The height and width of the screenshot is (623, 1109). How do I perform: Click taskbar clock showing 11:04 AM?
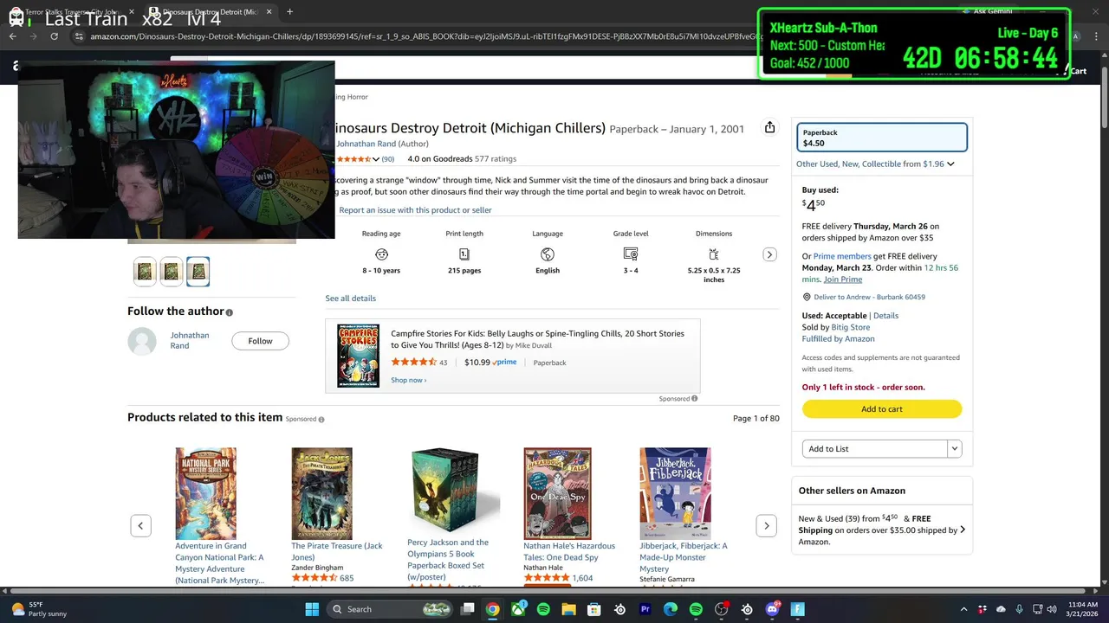point(1083,609)
